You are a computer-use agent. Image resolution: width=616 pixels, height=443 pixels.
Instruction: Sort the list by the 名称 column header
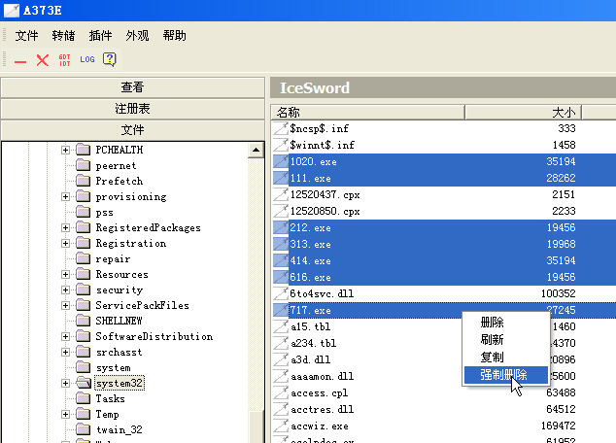[367, 112]
